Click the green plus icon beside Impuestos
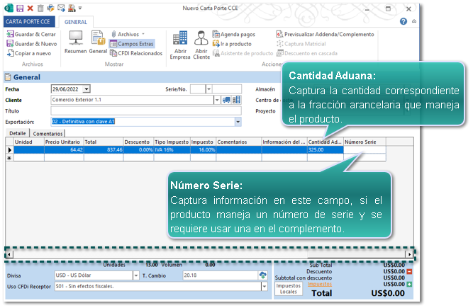The width and height of the screenshot is (473, 308). pos(409,284)
